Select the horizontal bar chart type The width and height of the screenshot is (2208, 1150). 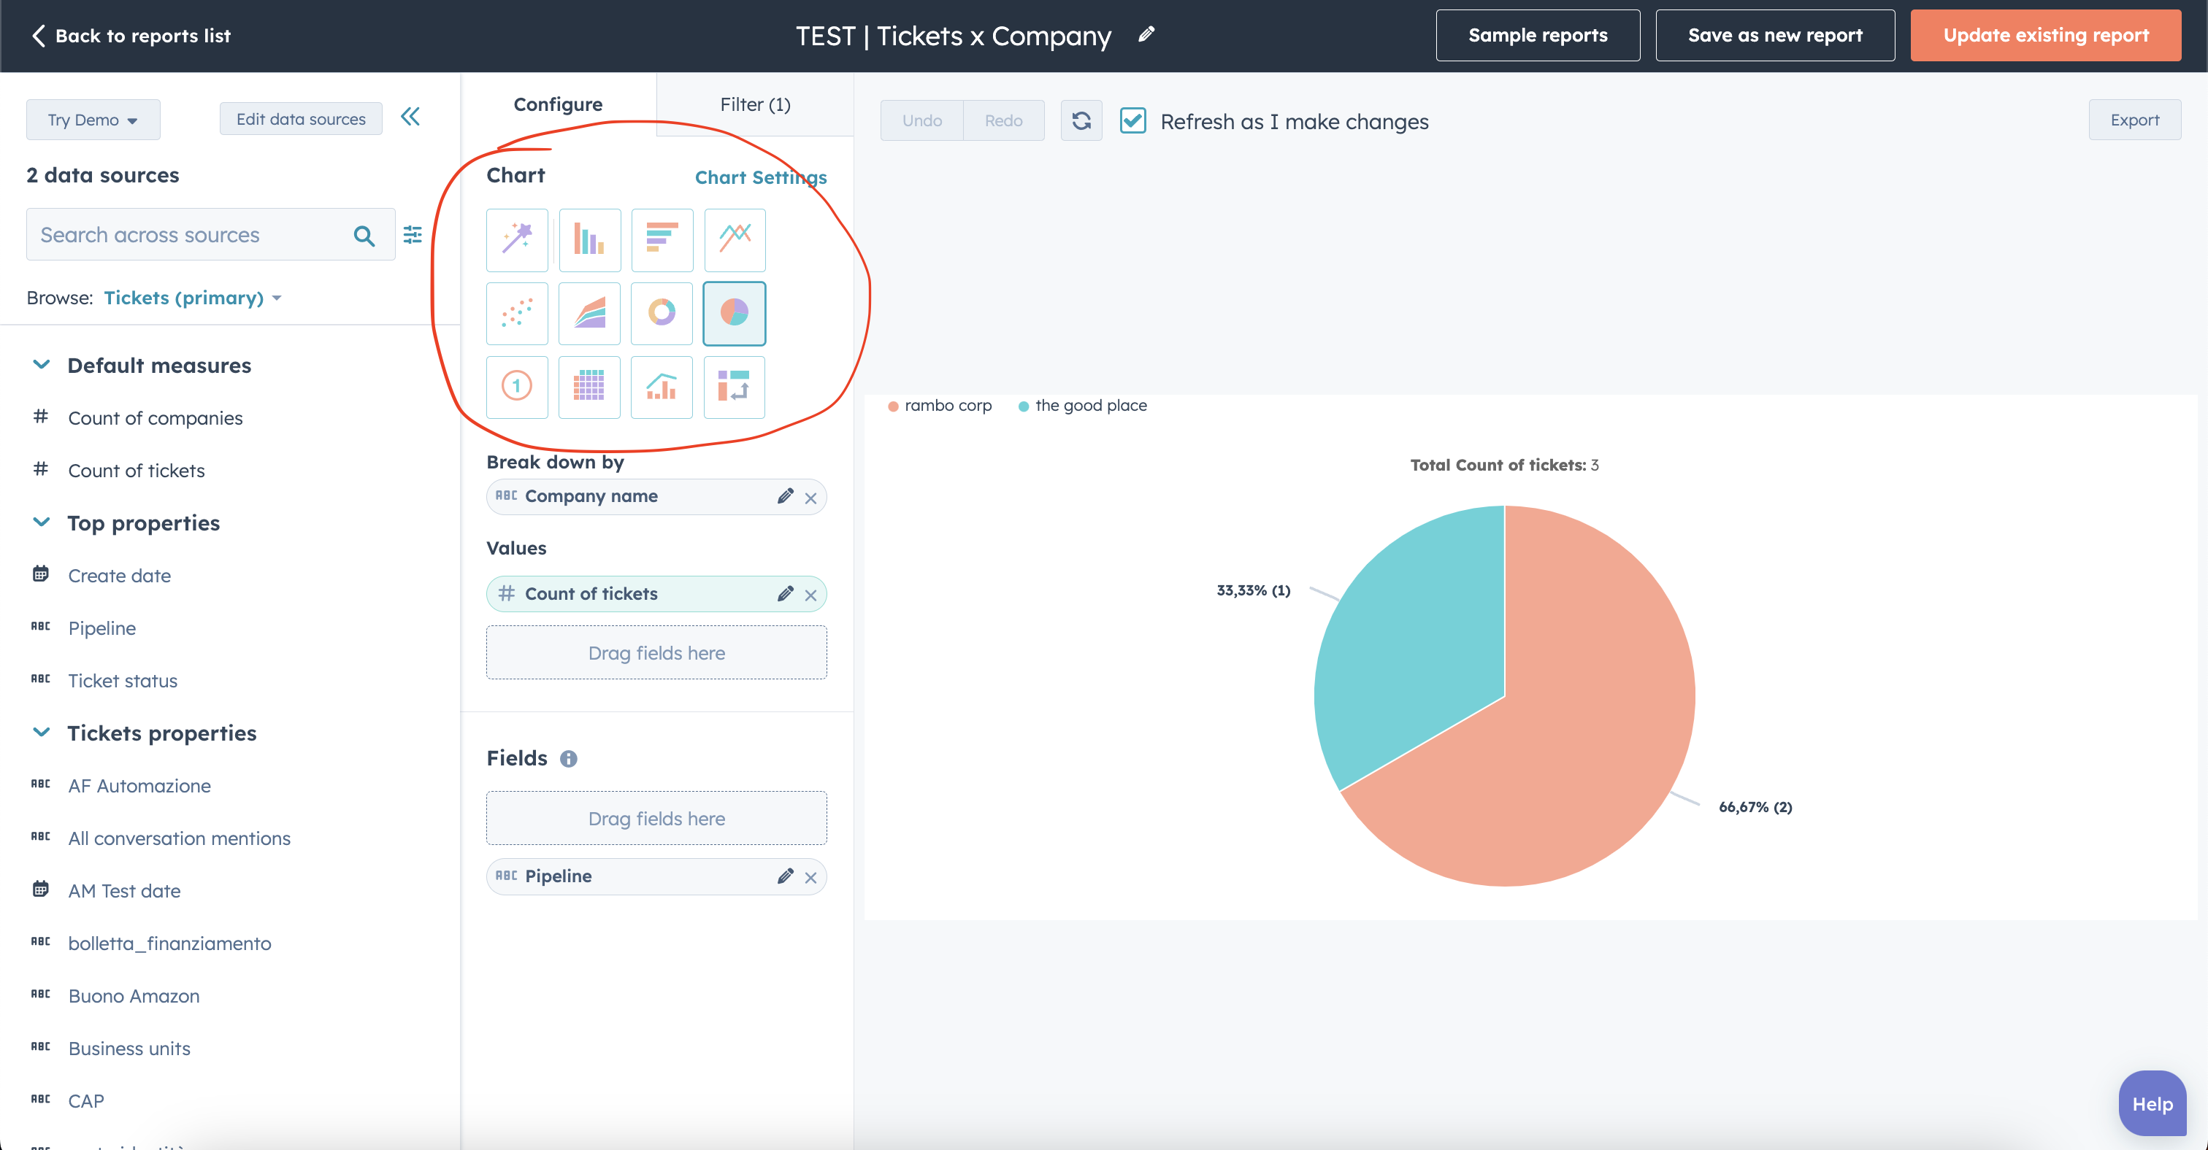pos(662,240)
